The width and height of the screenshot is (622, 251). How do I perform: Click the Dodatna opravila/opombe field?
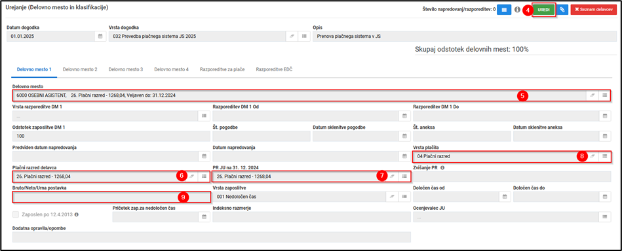click(x=212, y=237)
